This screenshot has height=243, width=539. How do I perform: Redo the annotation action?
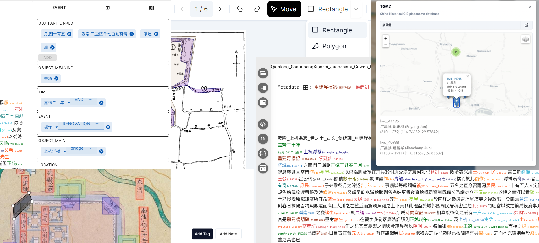(x=257, y=9)
